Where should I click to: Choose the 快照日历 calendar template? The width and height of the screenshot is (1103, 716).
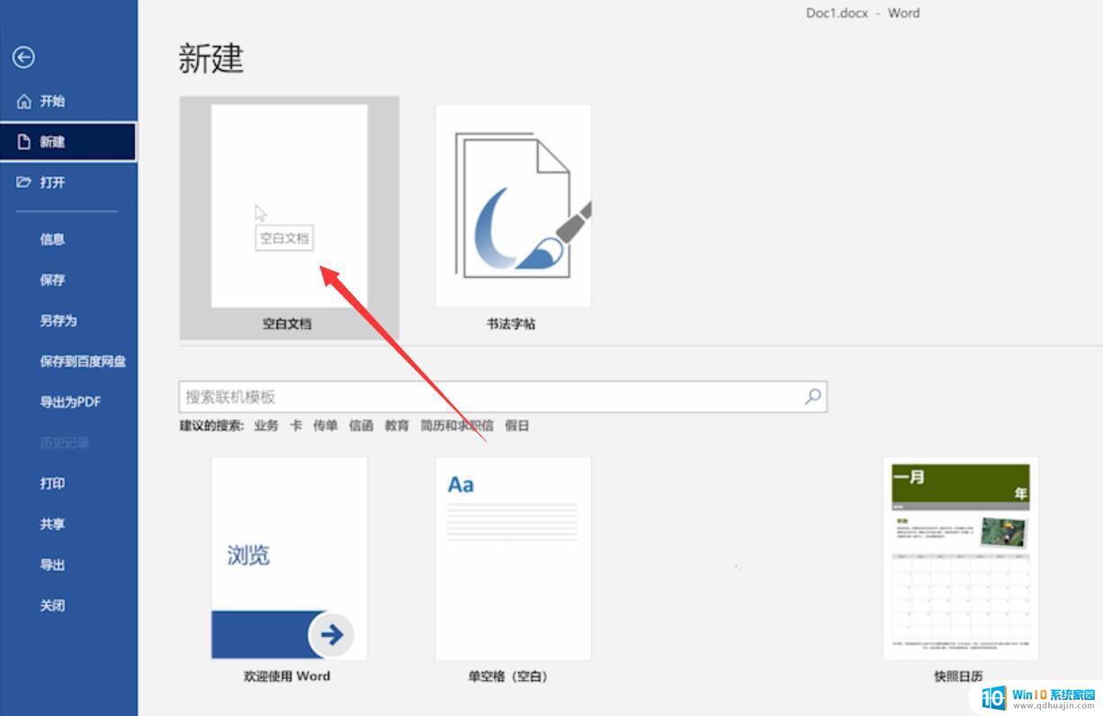960,558
